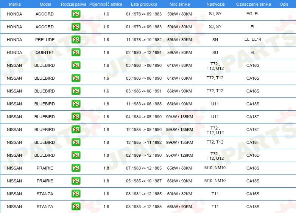Click the date 07.1983 -> 12.1985
The image size is (296, 213).
coord(144,168)
